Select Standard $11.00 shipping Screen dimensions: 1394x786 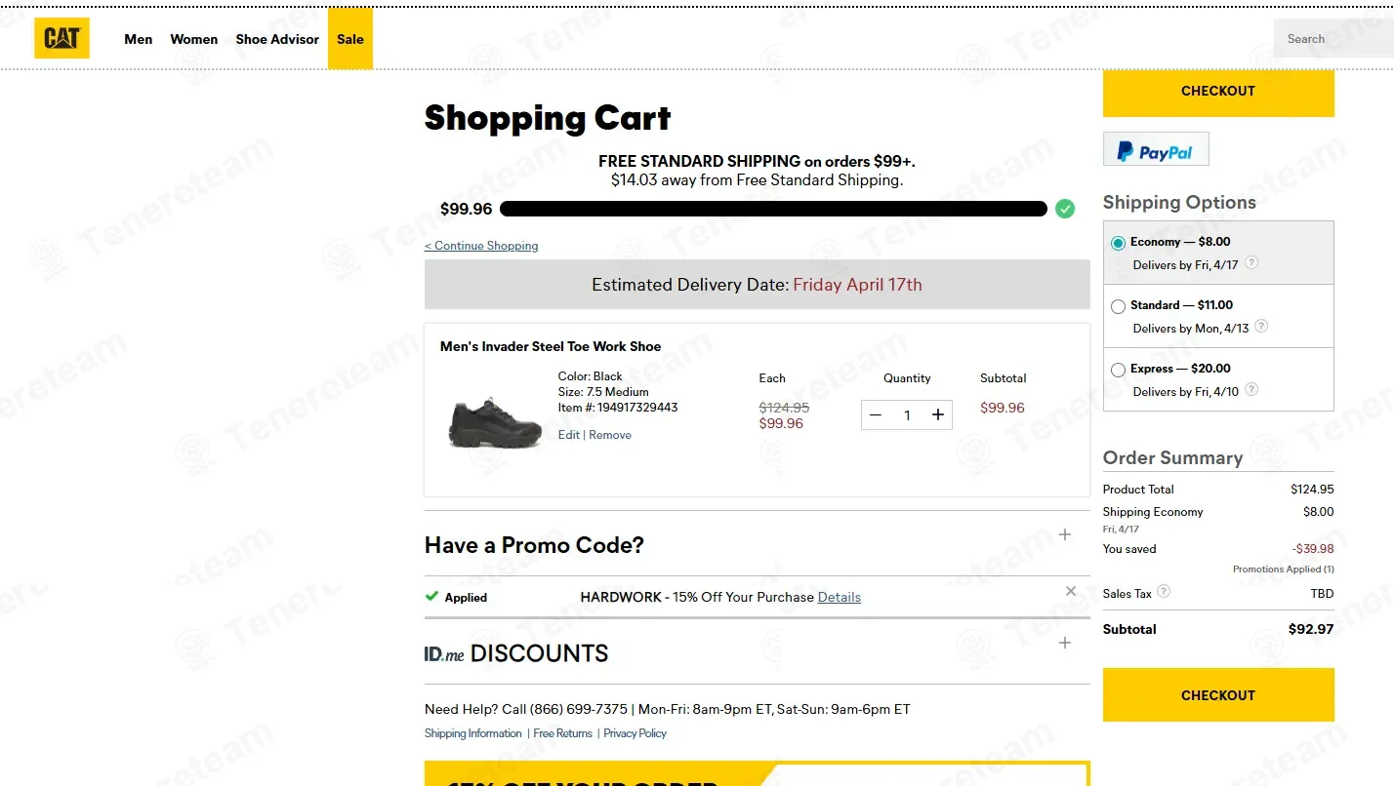coord(1119,306)
